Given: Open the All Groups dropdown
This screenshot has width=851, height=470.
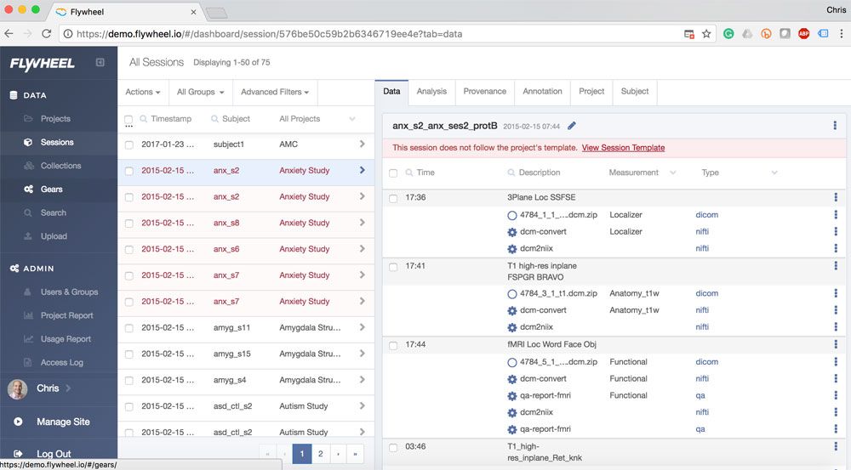Looking at the screenshot, I should [x=200, y=92].
